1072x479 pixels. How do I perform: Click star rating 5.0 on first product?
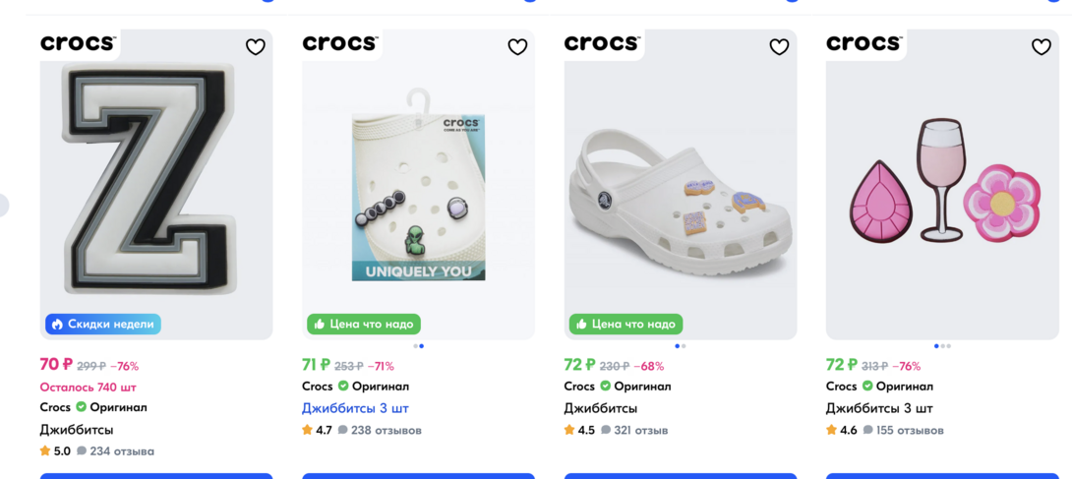click(x=55, y=451)
